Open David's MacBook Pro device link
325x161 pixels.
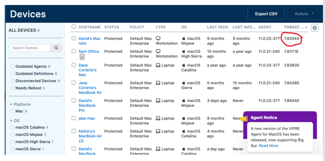[87, 105]
